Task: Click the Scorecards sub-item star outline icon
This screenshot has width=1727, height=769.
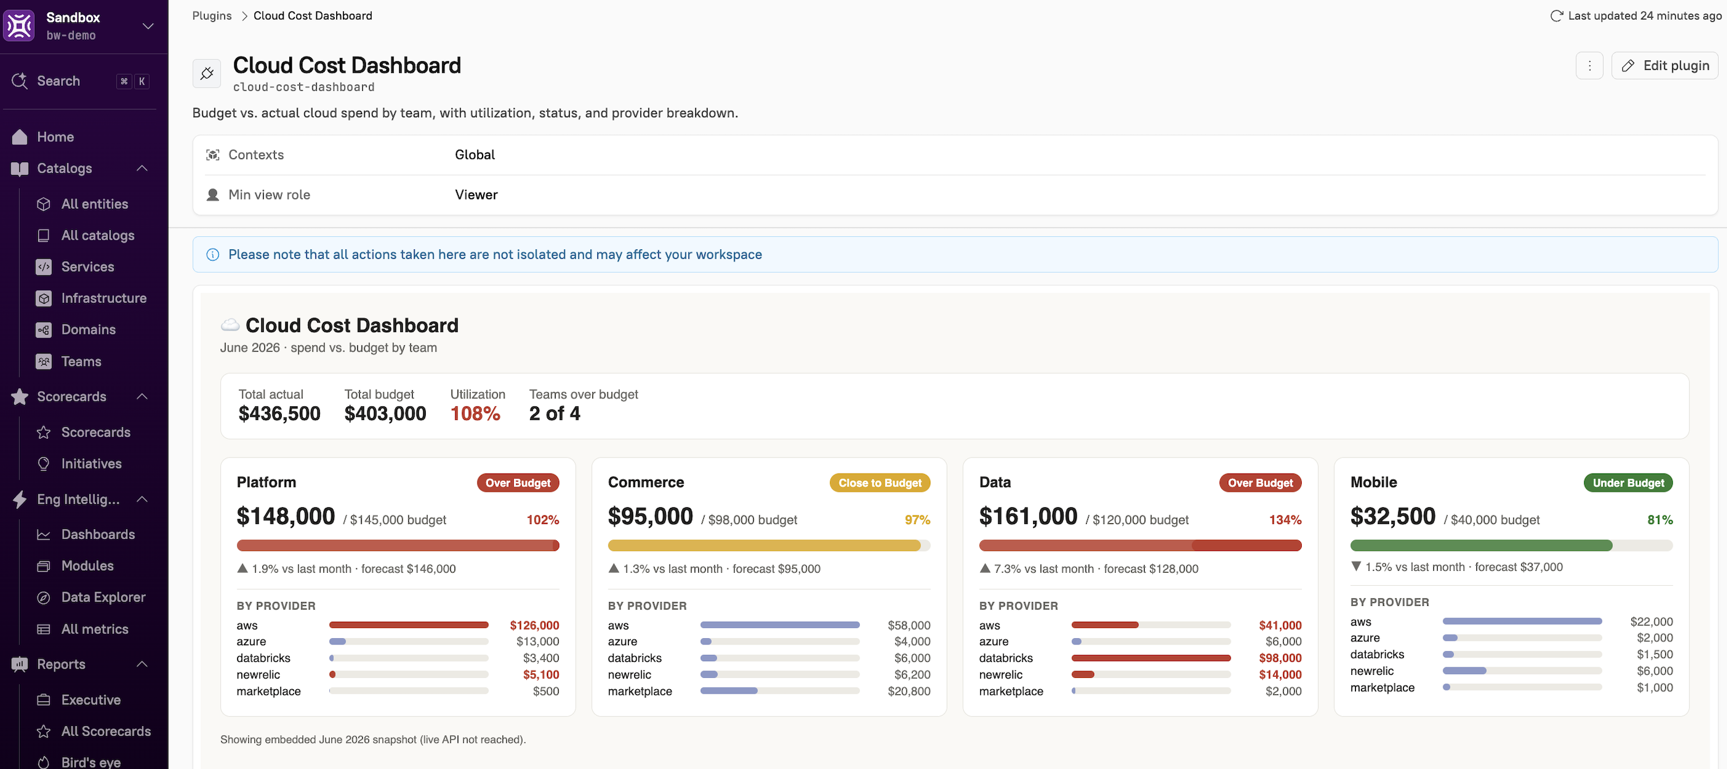Action: [x=44, y=432]
